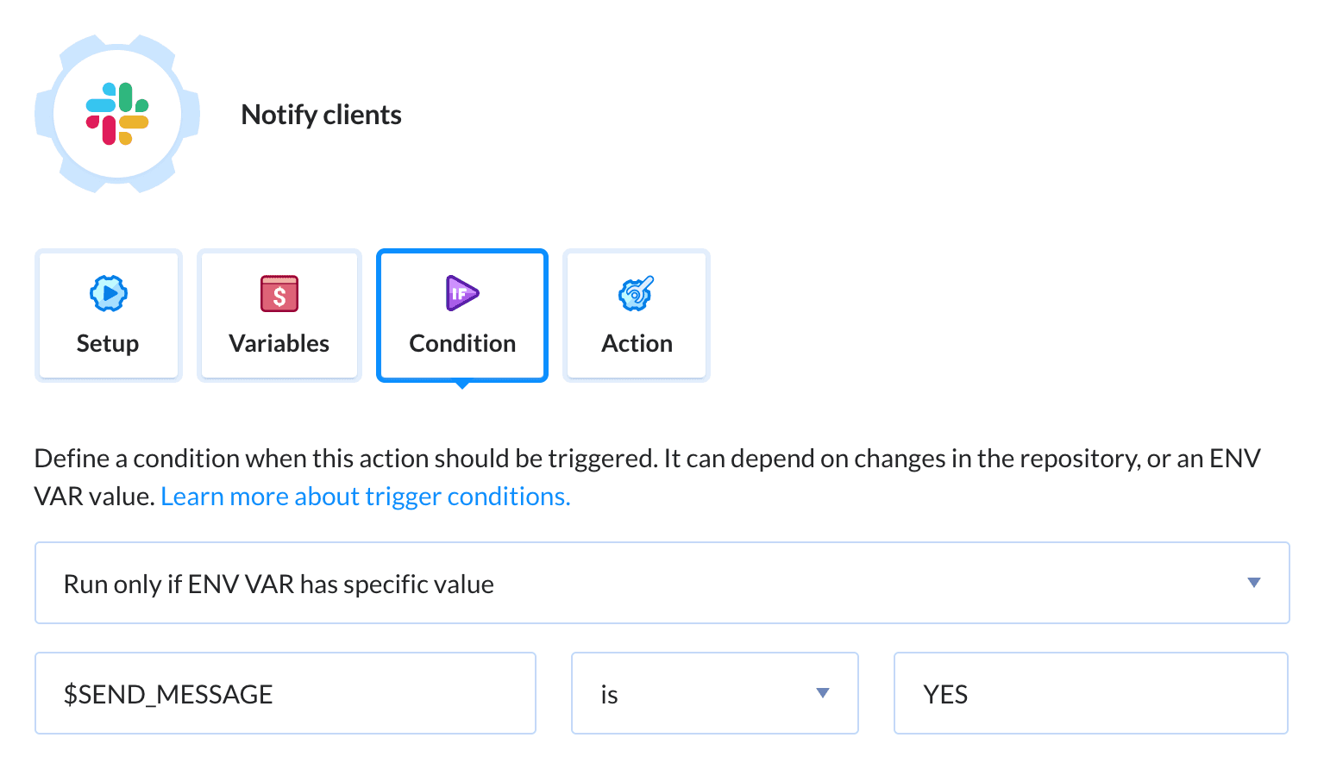Image resolution: width=1324 pixels, height=769 pixels.
Task: Select the Condition tab label
Action: (462, 344)
